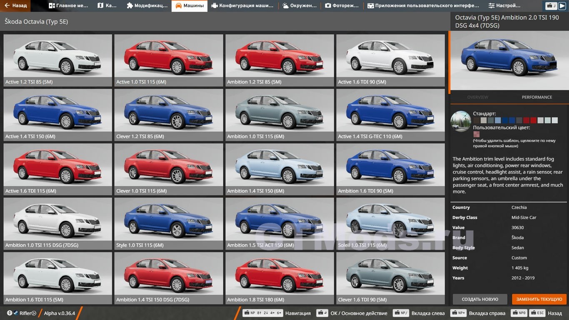The height and width of the screenshot is (320, 569).
Task: Switch to the Карты tab
Action: point(107,6)
